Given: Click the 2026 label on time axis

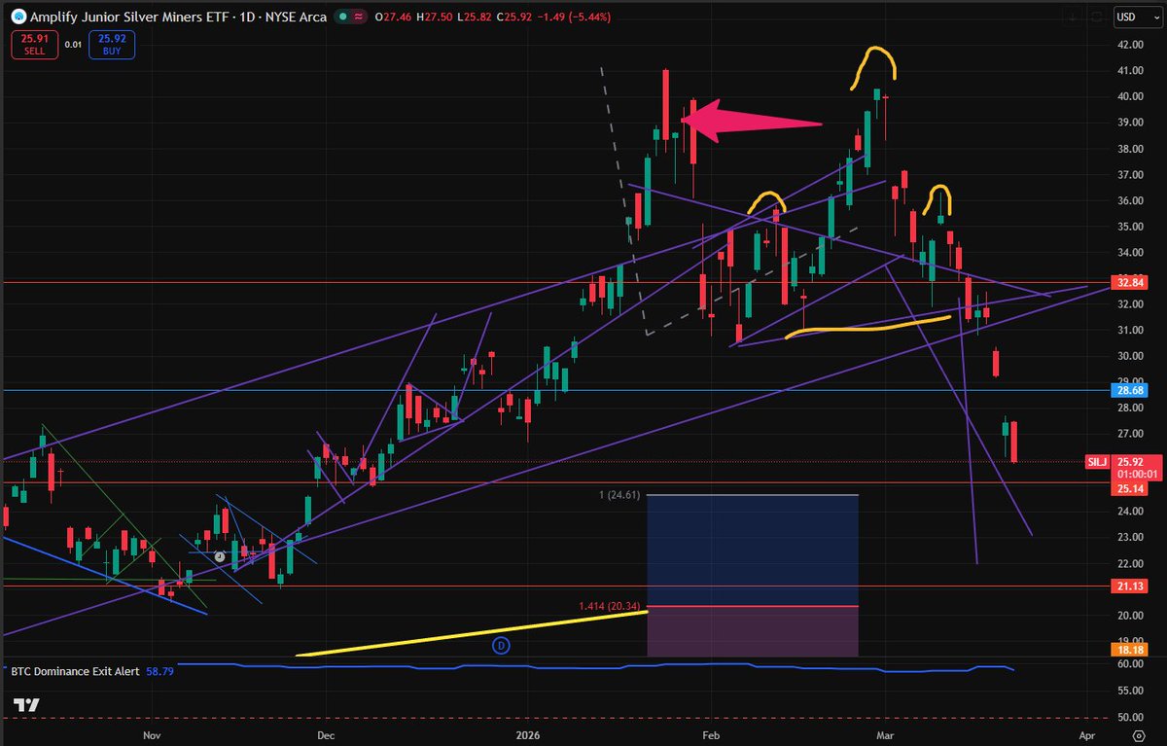Looking at the screenshot, I should [x=528, y=734].
